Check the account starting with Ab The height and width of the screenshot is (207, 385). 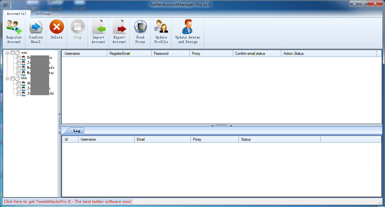[19, 84]
